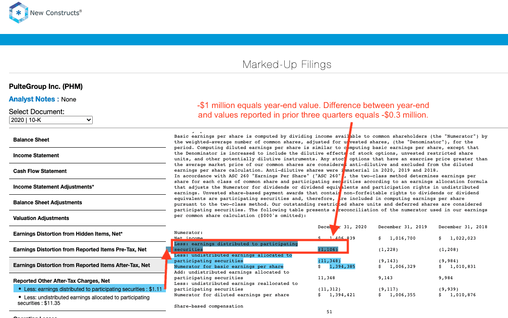Select the undistributed earnings allocated $11.35 item
The width and height of the screenshot is (508, 318).
[84, 300]
